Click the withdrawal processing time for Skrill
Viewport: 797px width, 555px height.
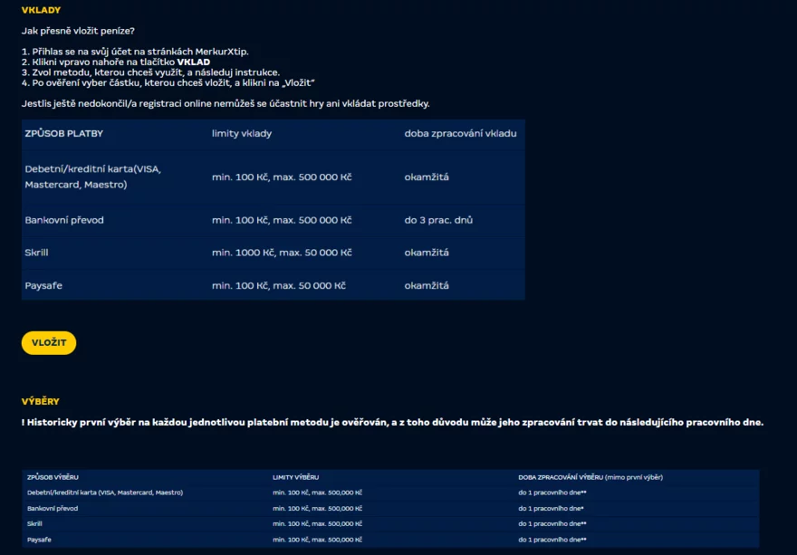pyautogui.click(x=552, y=523)
